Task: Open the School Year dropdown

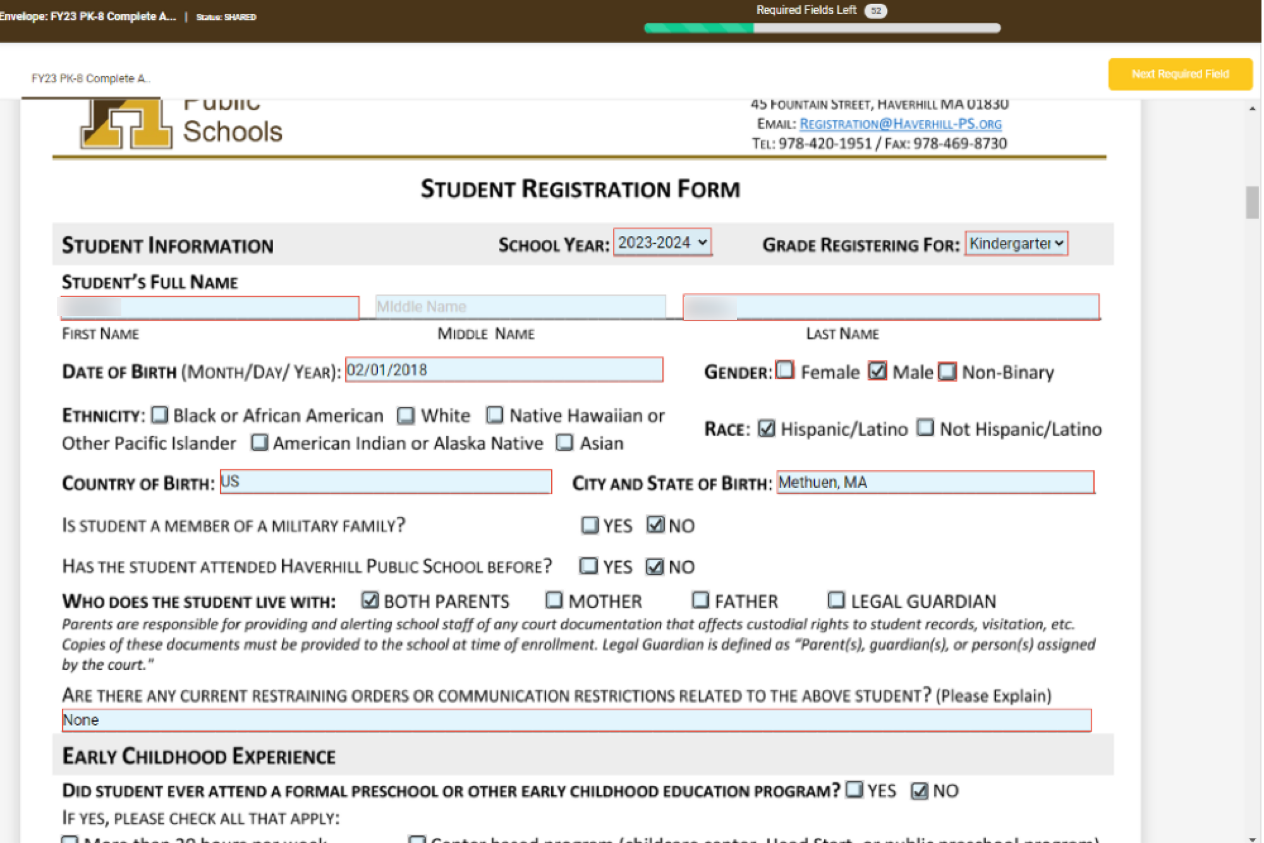Action: (662, 243)
